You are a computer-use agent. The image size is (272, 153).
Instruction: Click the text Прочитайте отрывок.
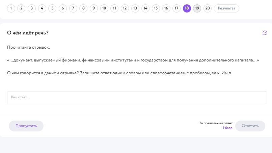[28, 47]
